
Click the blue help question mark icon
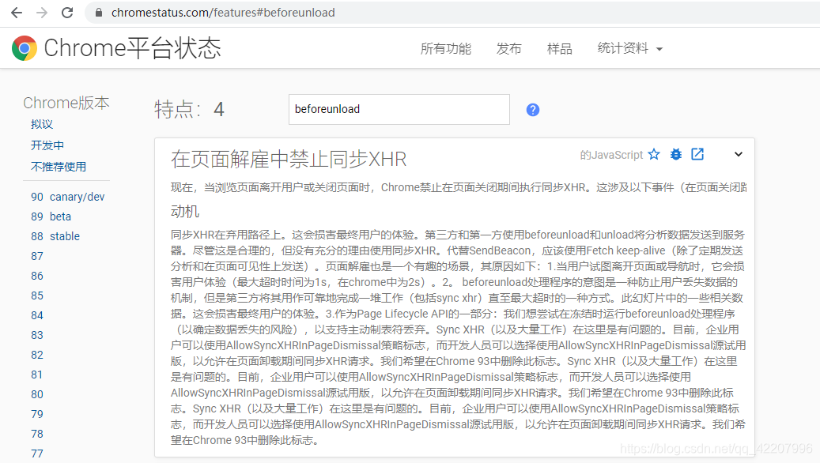tap(532, 109)
